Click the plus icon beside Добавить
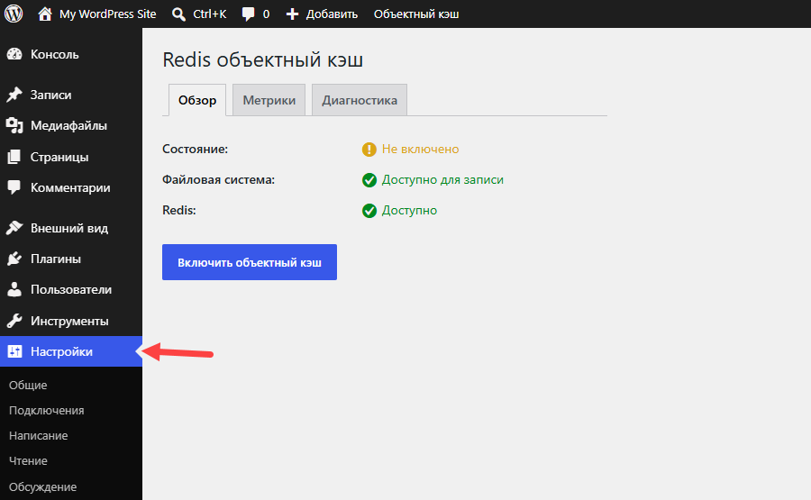The height and width of the screenshot is (500, 811). click(x=292, y=14)
